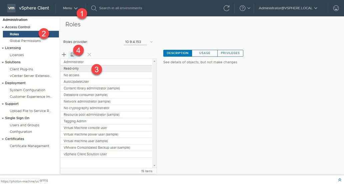Refresh the vSphere Client view

click(x=226, y=8)
